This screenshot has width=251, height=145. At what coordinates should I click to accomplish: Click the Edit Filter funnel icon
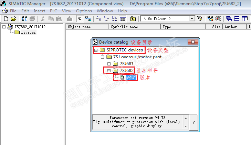(x=199, y=19)
